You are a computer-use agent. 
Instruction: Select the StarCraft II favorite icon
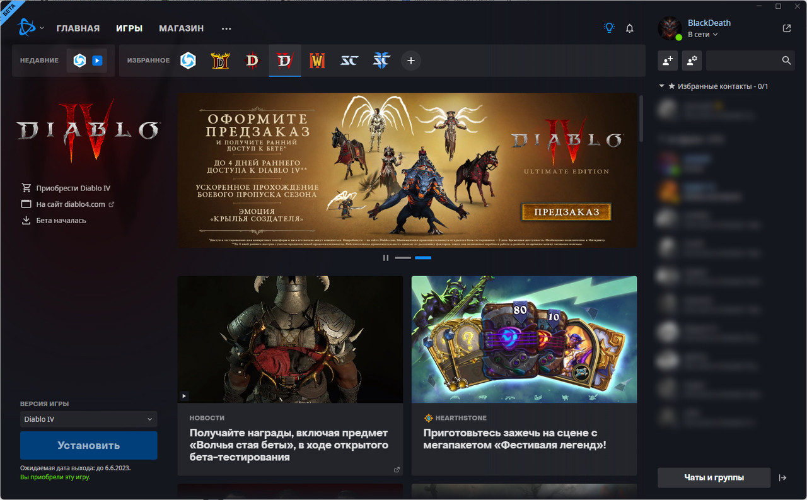coord(381,61)
